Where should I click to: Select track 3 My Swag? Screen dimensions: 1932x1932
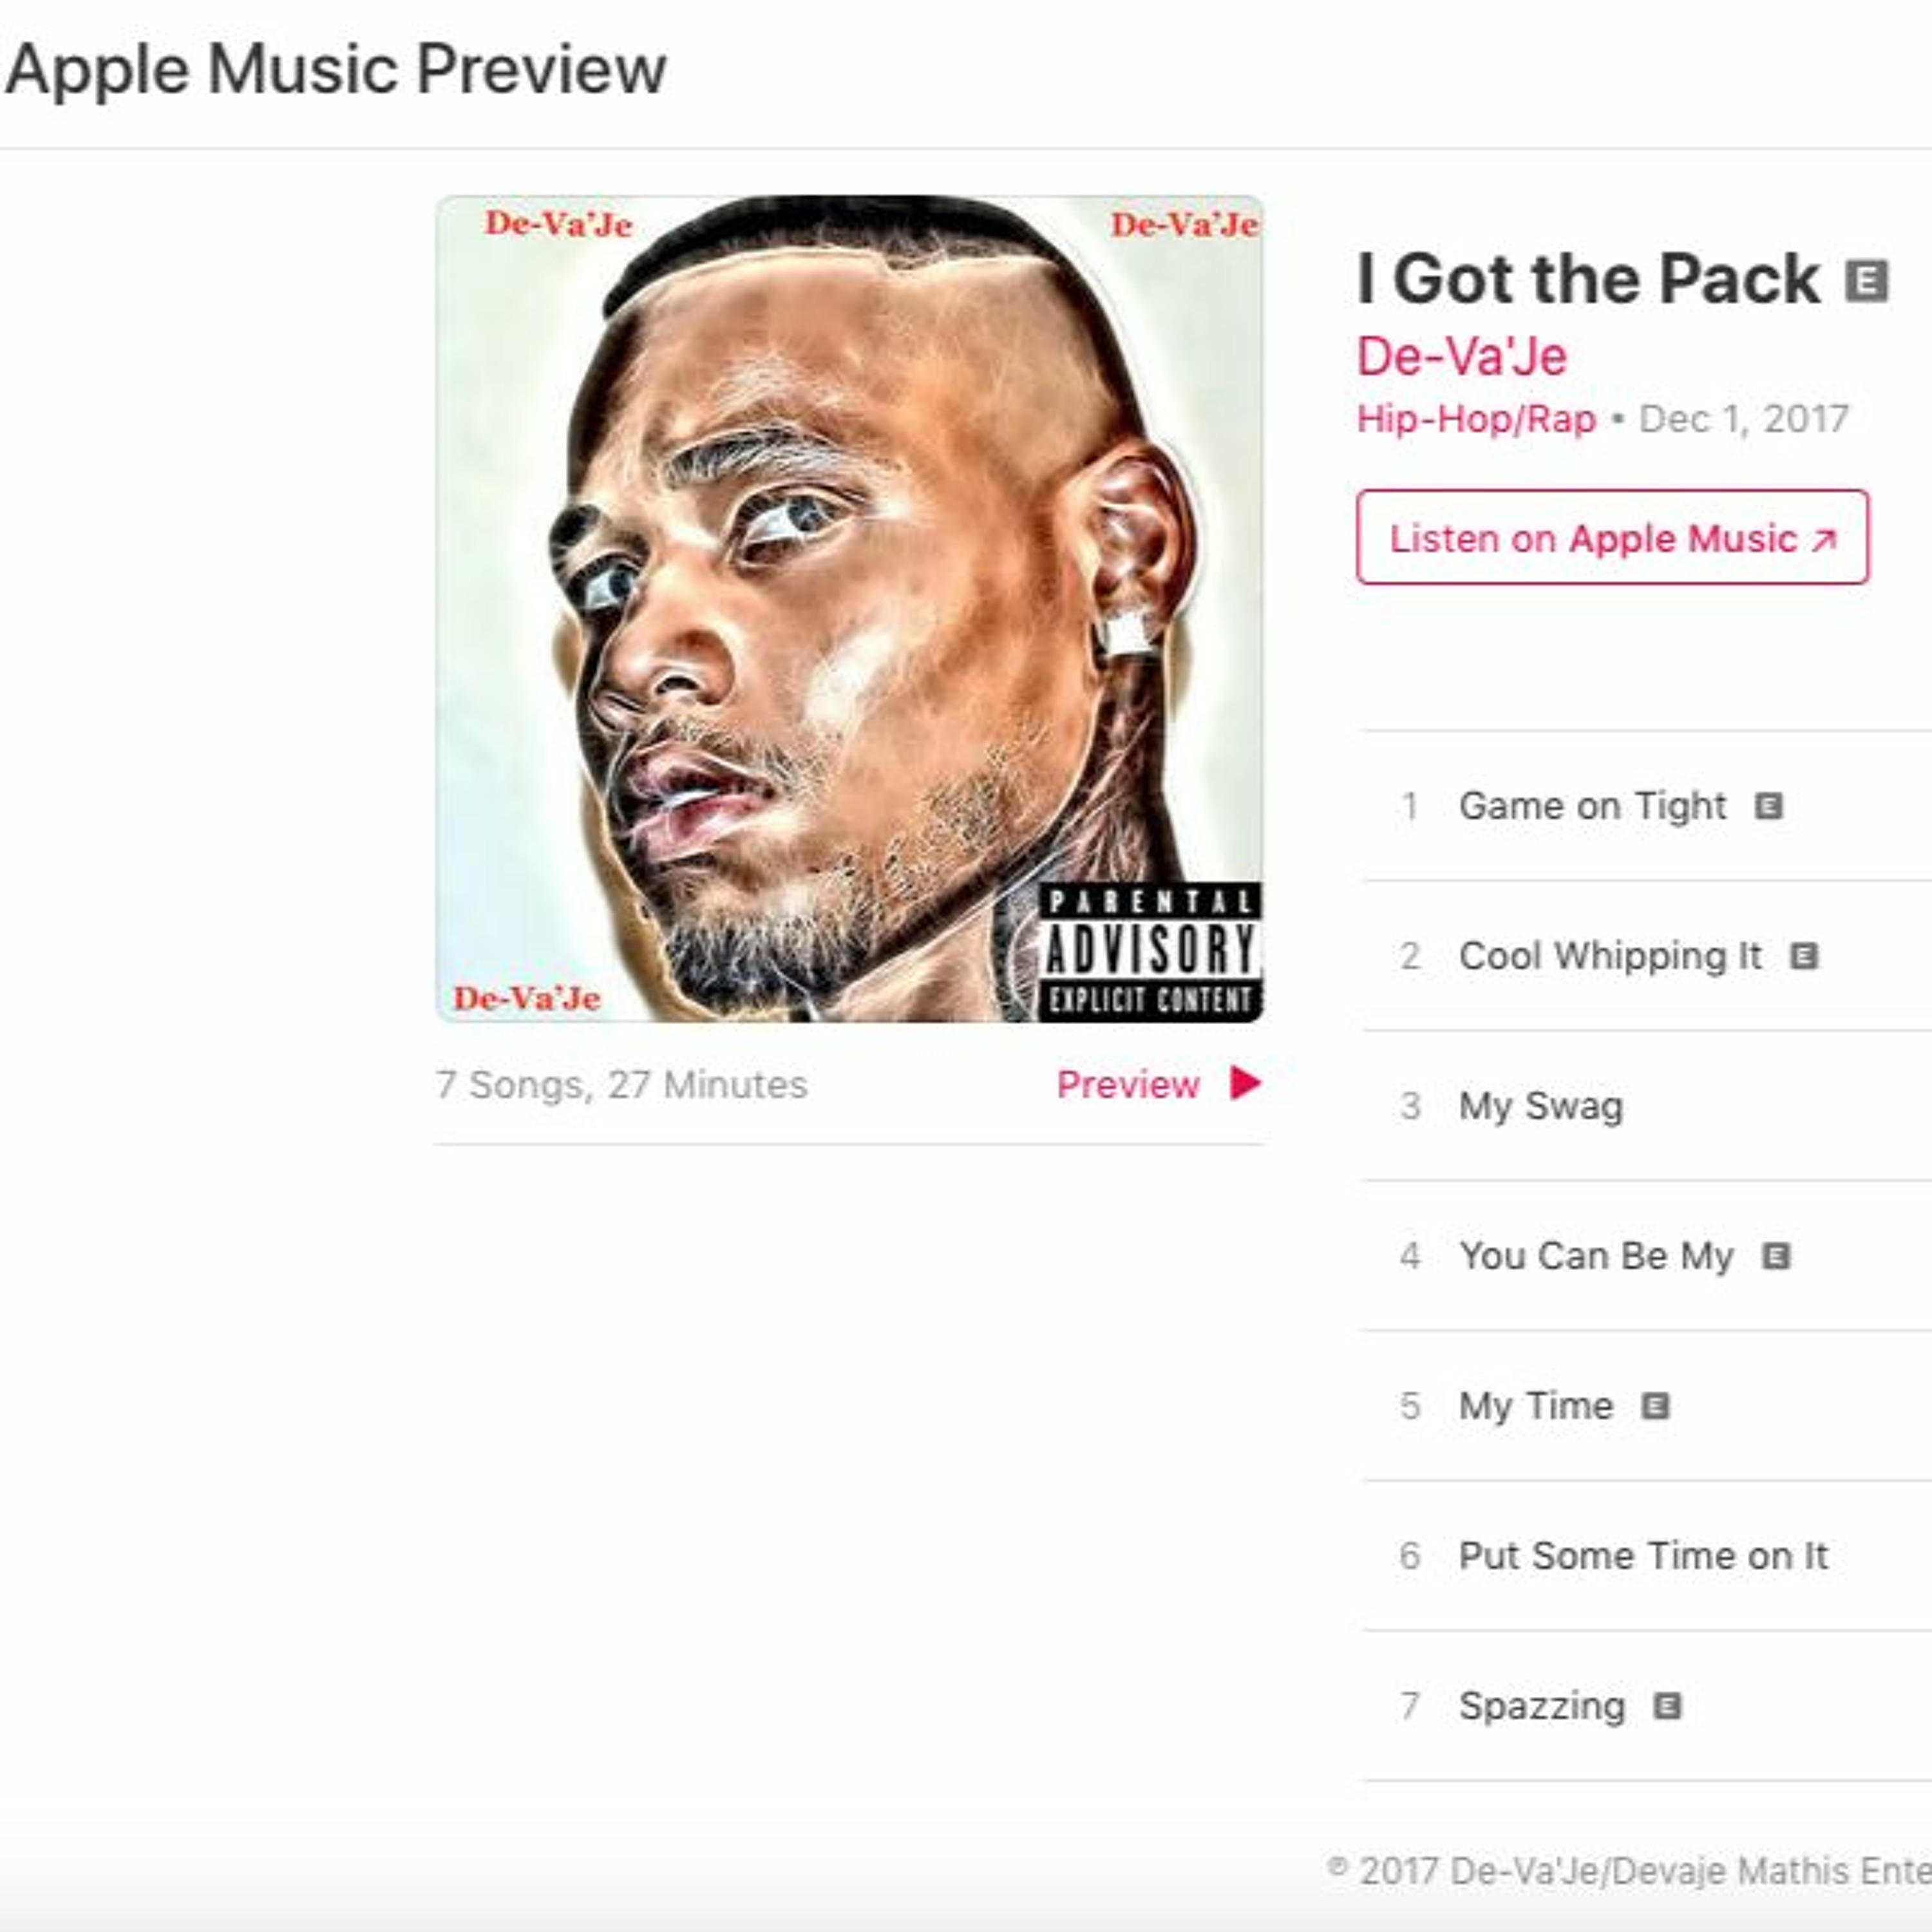pos(1646,1106)
